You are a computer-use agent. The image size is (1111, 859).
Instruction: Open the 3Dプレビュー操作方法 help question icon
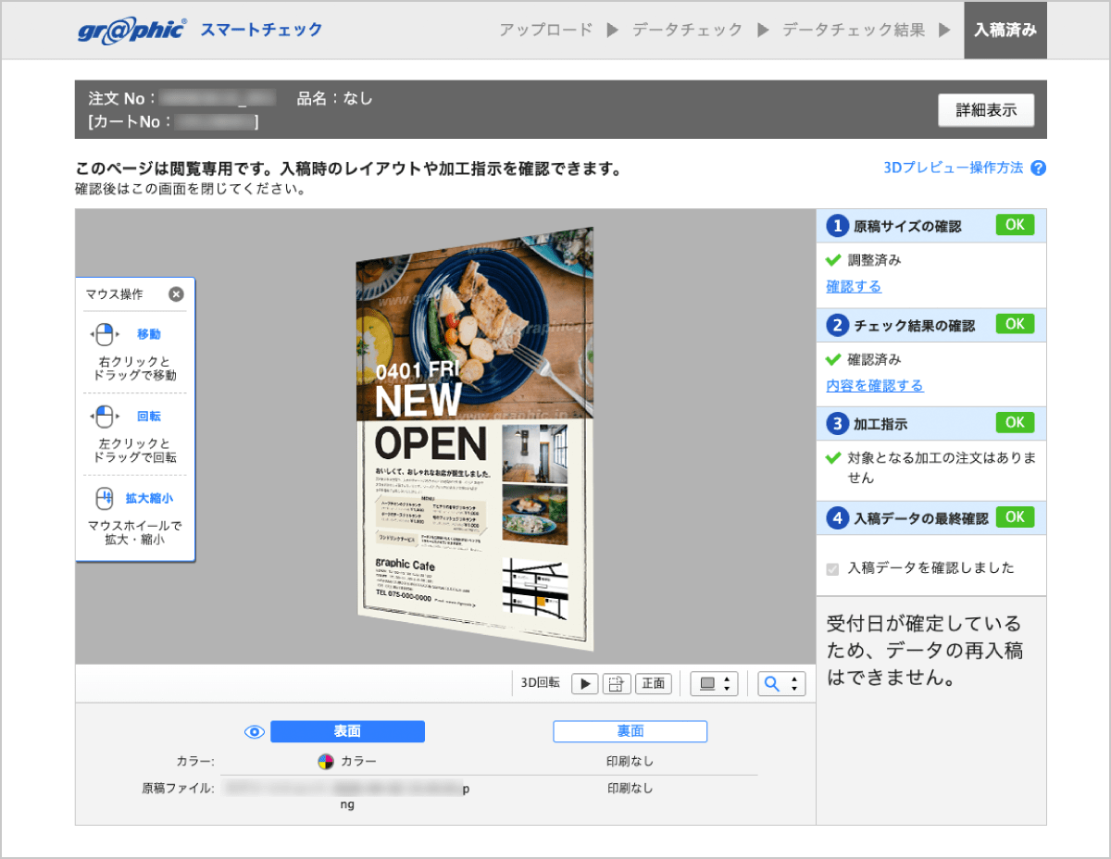click(1038, 168)
